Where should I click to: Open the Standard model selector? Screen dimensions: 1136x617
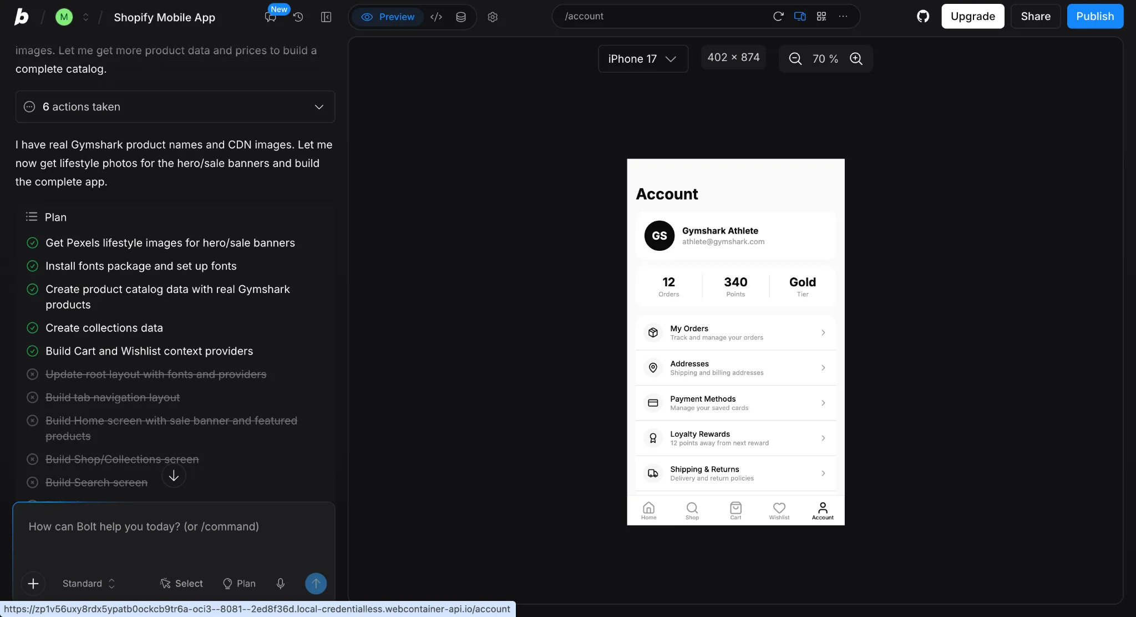[89, 584]
